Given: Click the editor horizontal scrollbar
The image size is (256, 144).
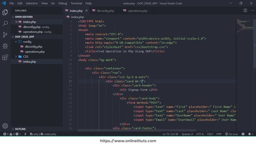Looking at the screenshot, I should click(x=137, y=130).
